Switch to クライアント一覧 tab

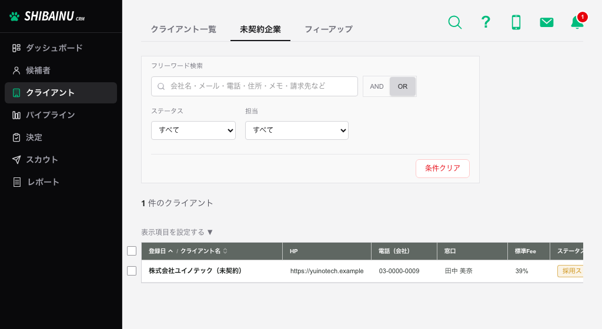pos(183,29)
